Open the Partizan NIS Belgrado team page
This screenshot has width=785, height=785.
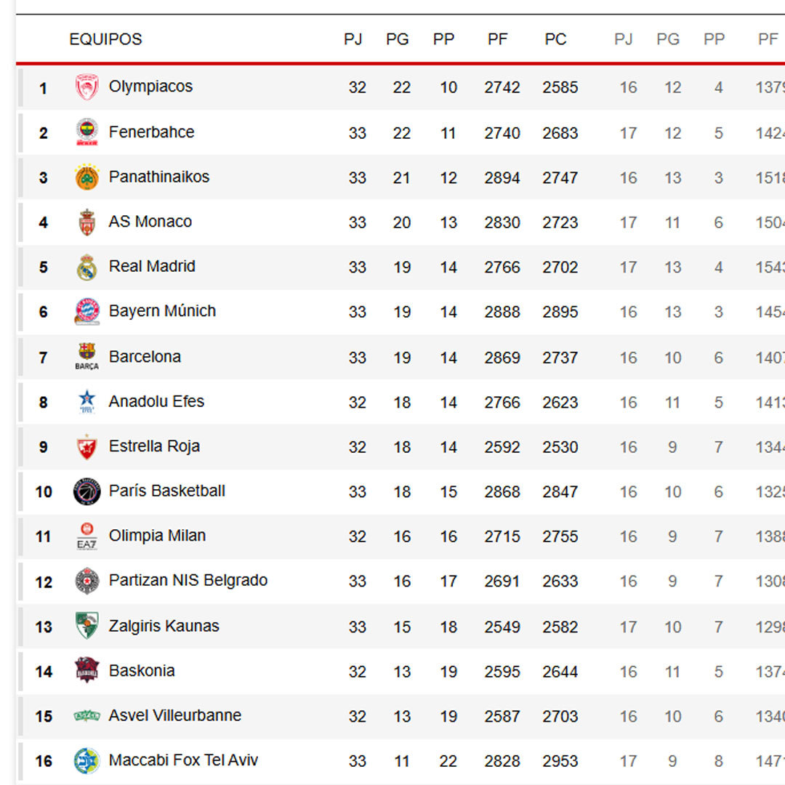188,580
